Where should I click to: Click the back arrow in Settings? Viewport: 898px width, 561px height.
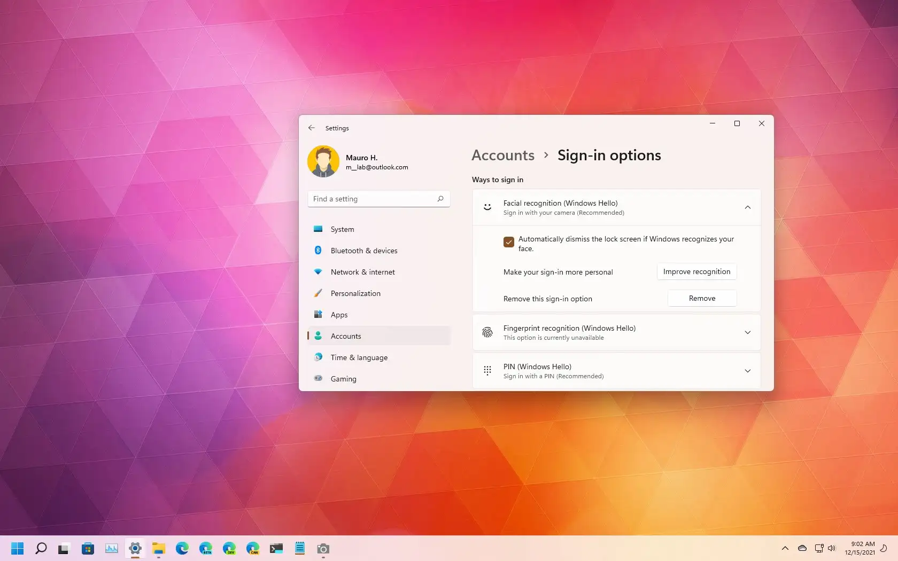click(312, 128)
